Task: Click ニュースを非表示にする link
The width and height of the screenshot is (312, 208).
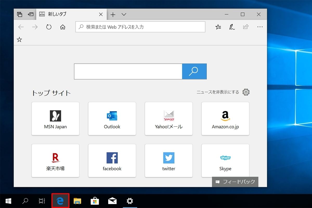Action: pyautogui.click(x=218, y=92)
